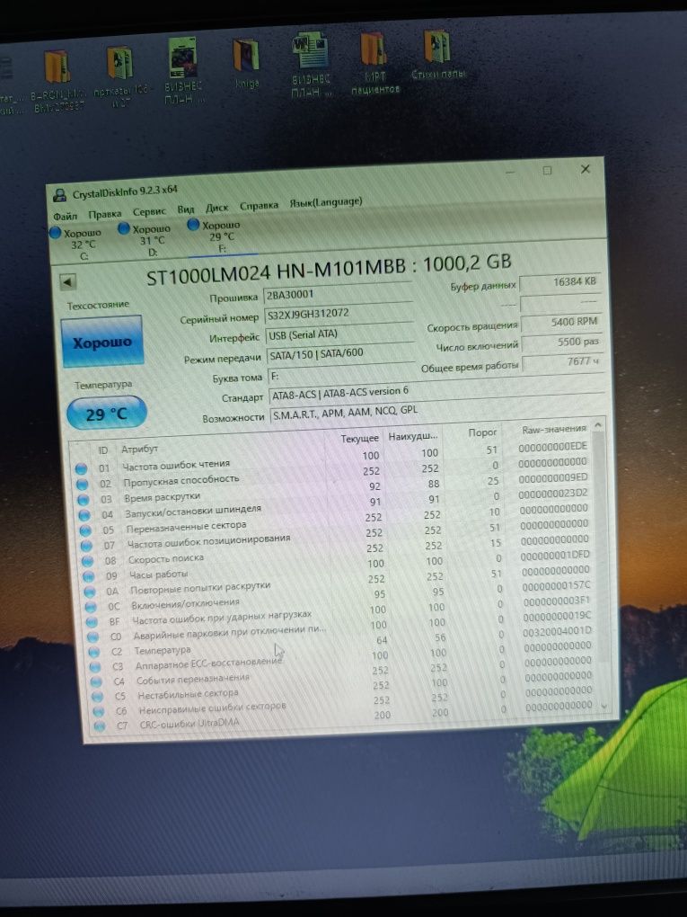Click the scroll-up arrow of the attribute list
687x917 pixels.
coord(597,425)
